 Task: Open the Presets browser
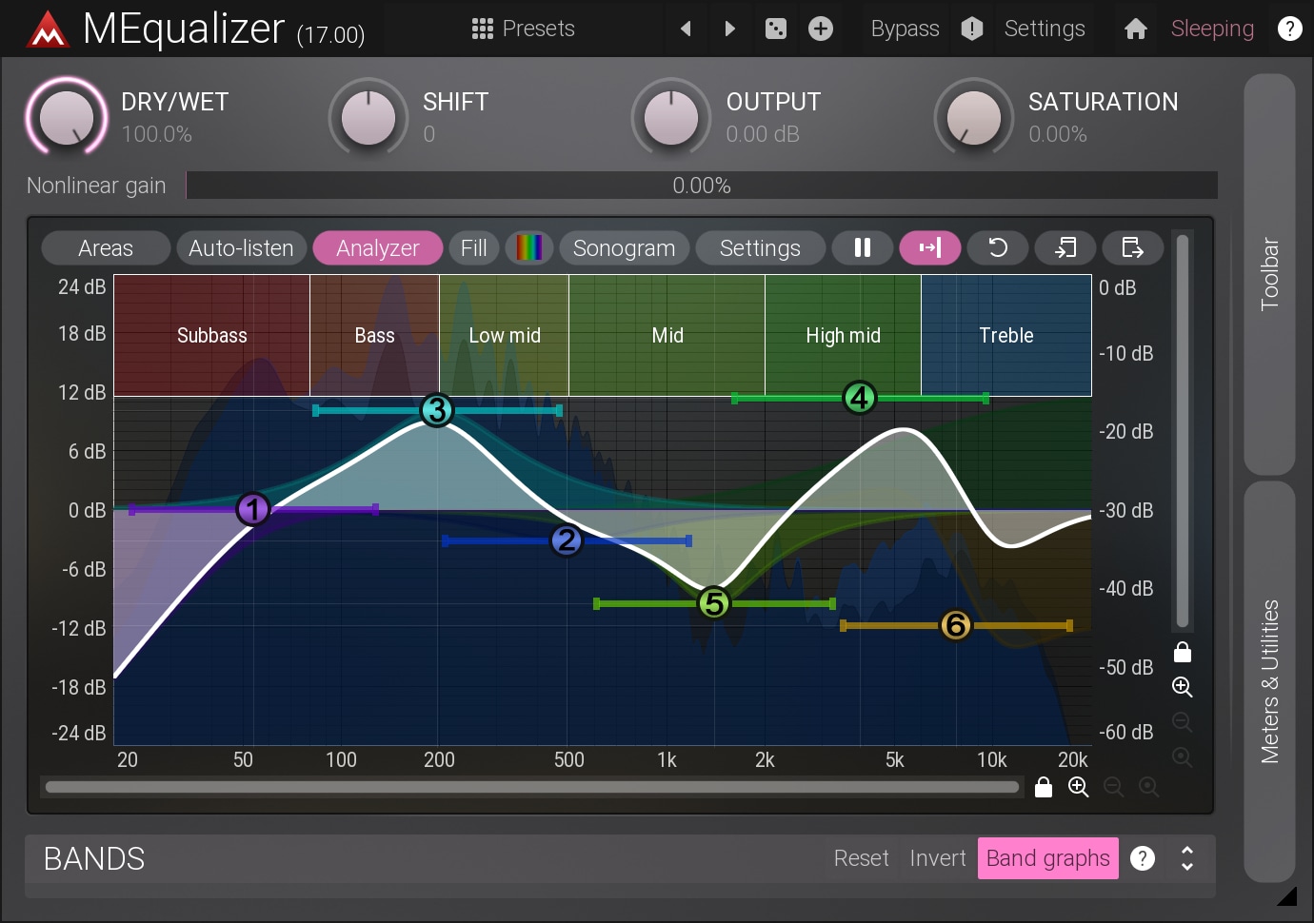click(x=524, y=29)
